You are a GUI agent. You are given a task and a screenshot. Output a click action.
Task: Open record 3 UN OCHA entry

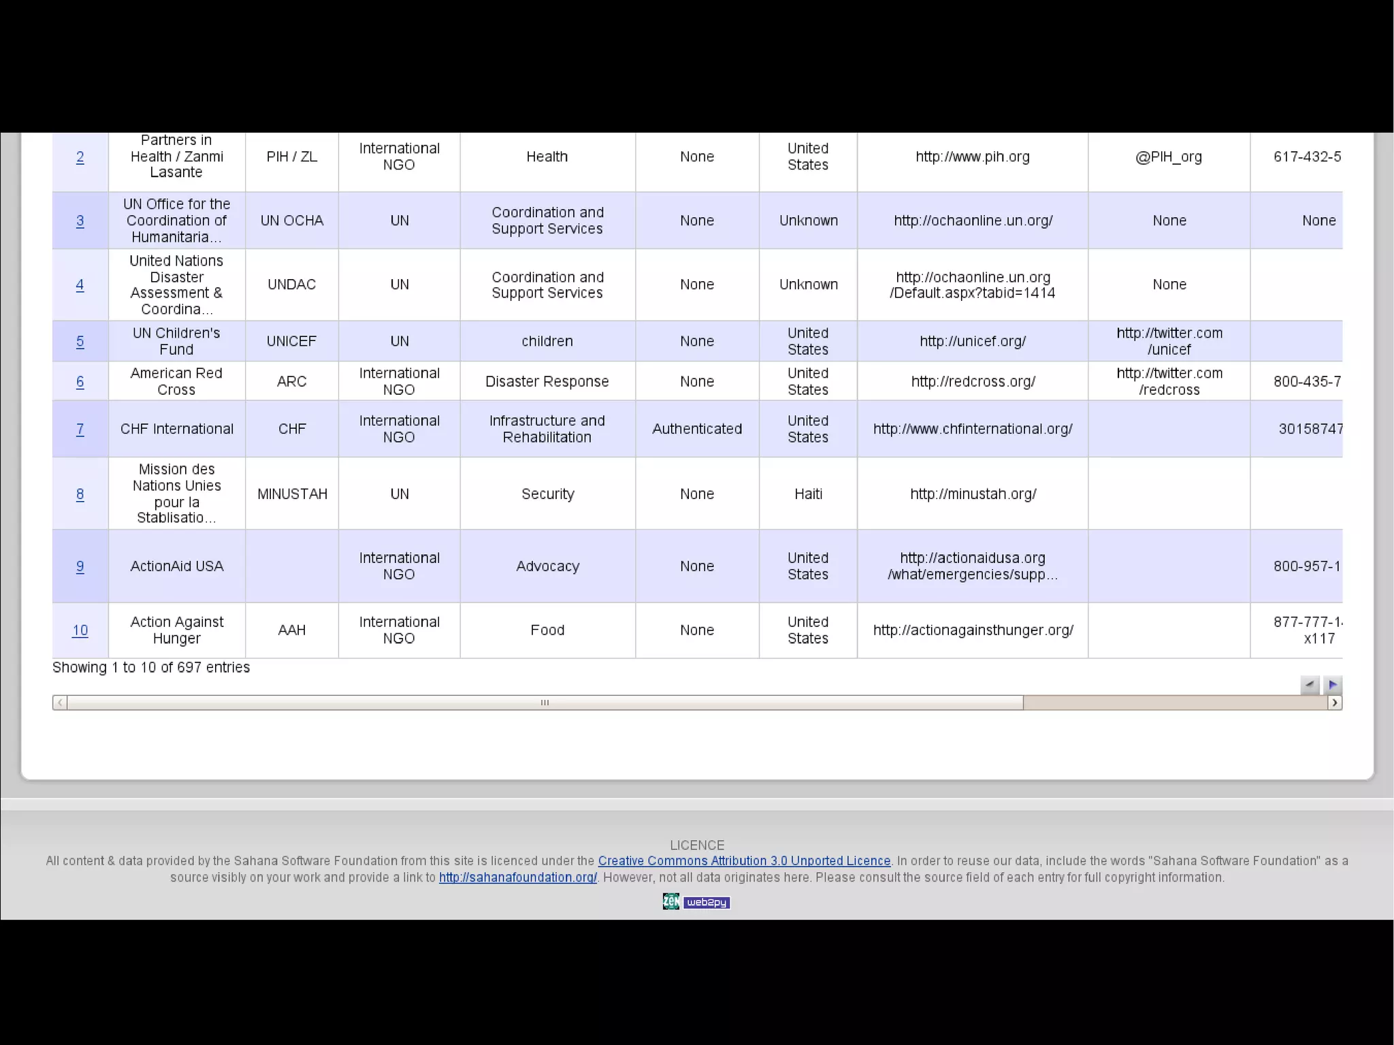[80, 221]
